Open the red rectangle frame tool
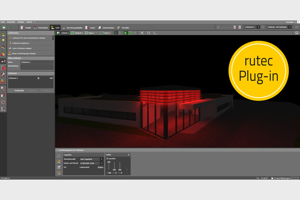 pos(3,102)
